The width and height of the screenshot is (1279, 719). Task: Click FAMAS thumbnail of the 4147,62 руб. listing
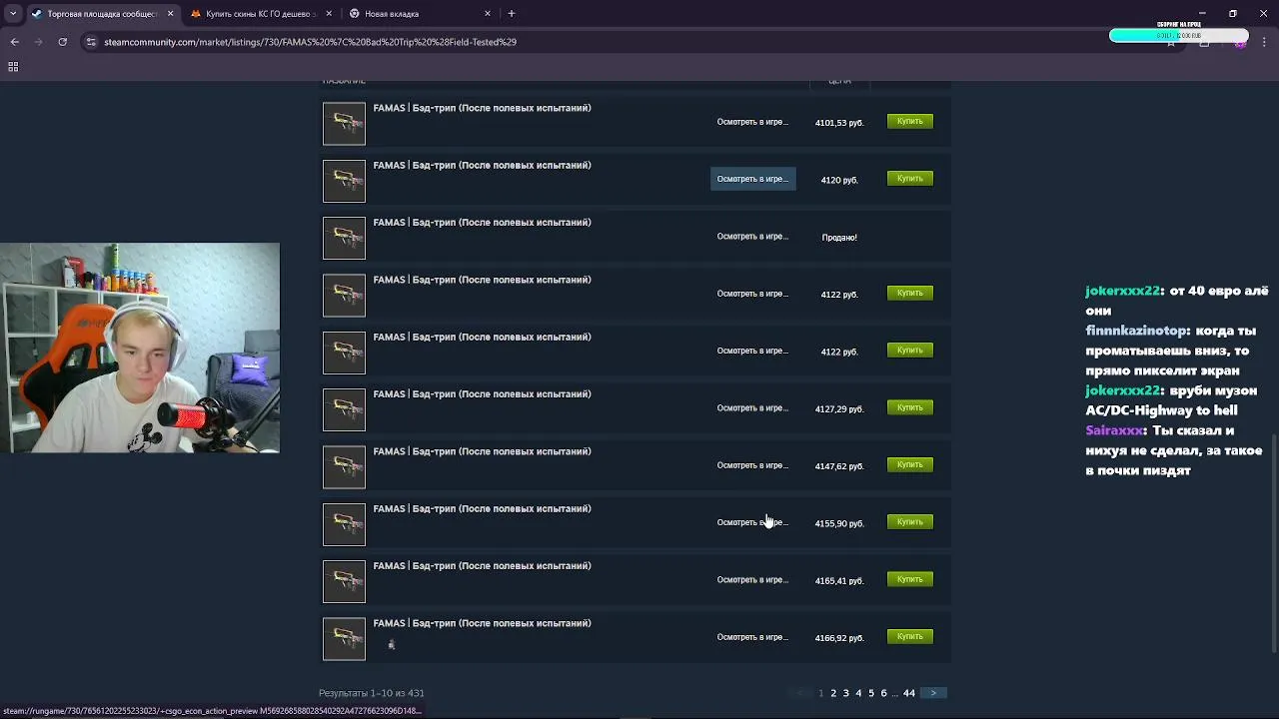344,467
